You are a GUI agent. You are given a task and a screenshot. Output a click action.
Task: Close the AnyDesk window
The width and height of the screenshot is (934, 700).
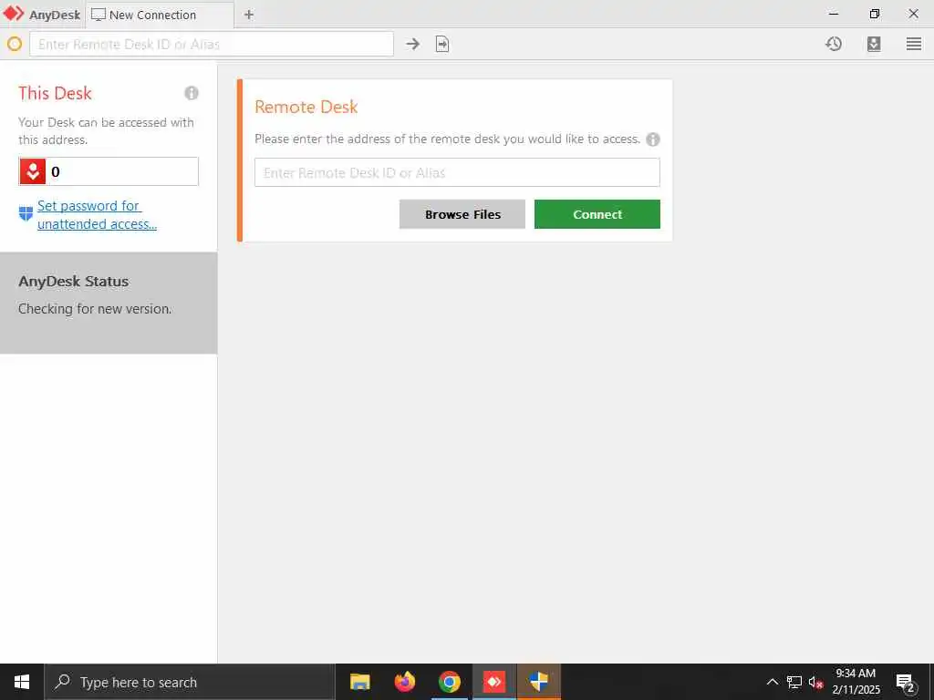(913, 14)
